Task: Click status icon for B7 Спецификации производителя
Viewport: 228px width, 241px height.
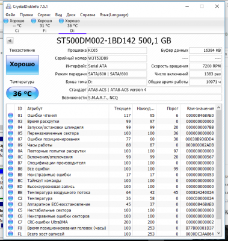Action: [10, 163]
